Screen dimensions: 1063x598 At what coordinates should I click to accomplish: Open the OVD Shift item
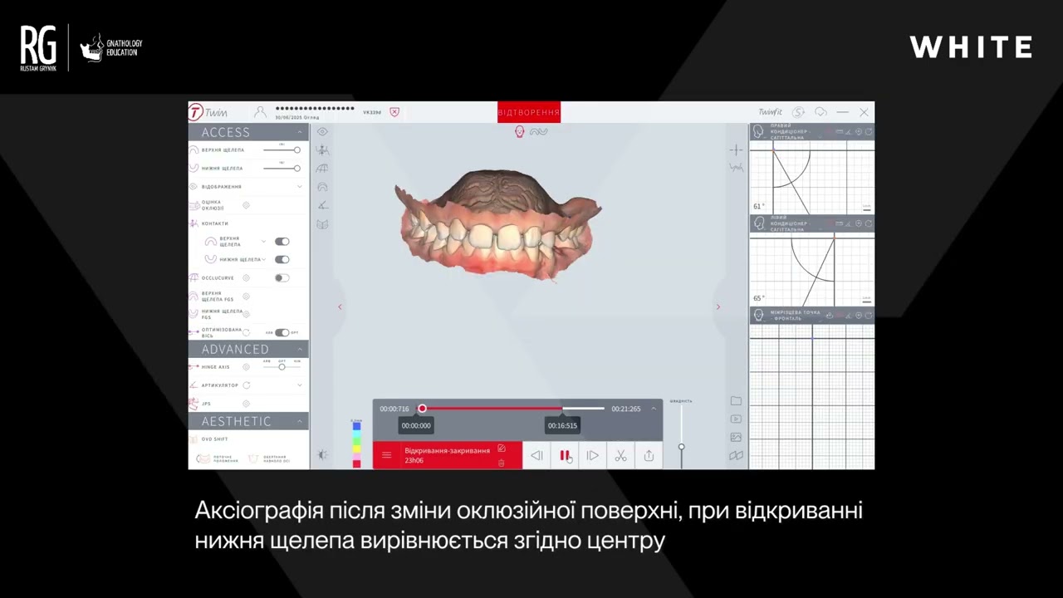tap(214, 439)
